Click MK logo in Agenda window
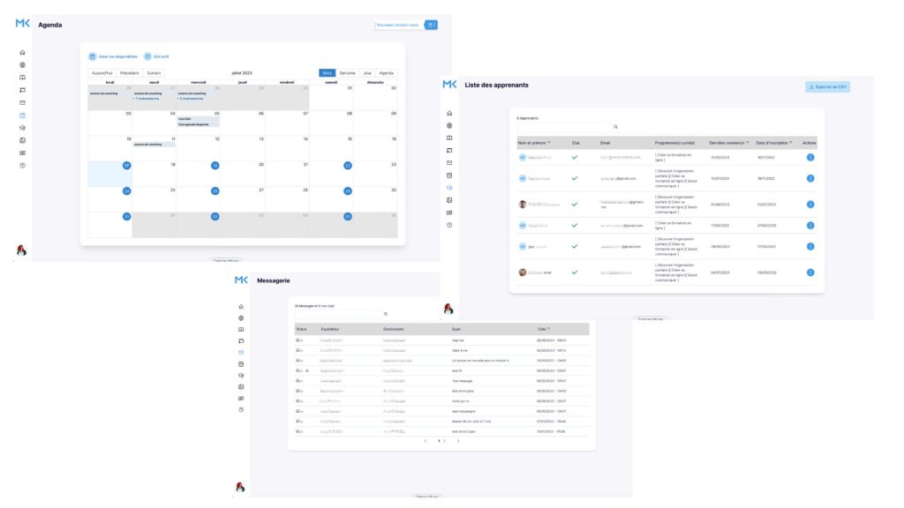 point(22,23)
